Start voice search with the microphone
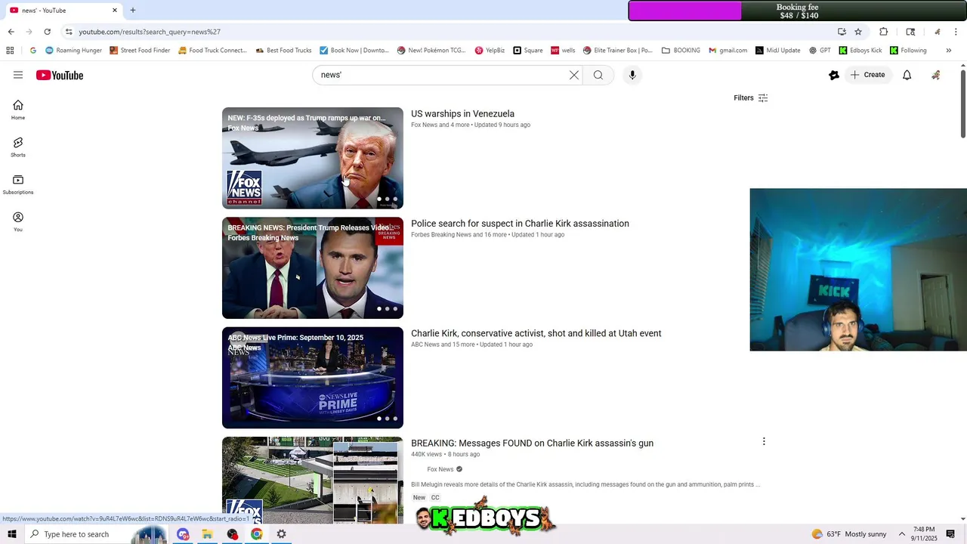The width and height of the screenshot is (967, 544). point(632,75)
